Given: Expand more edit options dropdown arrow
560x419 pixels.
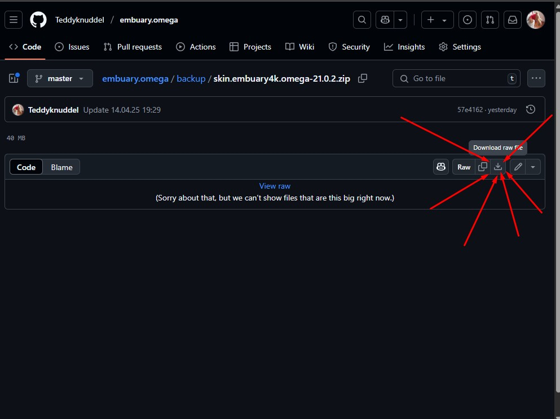Looking at the screenshot, I should coord(533,167).
